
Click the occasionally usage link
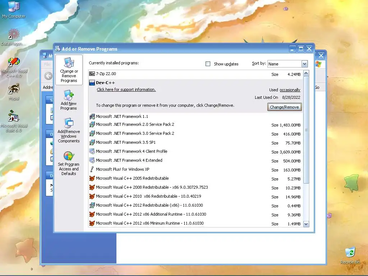tap(290, 90)
